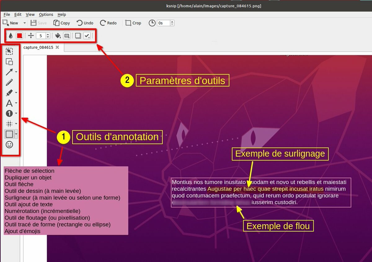Image resolution: width=372 pixels, height=262 pixels.
Task: Redo the last undone action
Action: (108, 23)
